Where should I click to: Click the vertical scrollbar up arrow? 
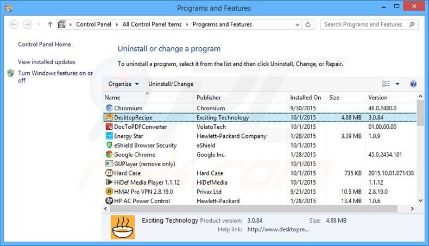tap(420, 96)
